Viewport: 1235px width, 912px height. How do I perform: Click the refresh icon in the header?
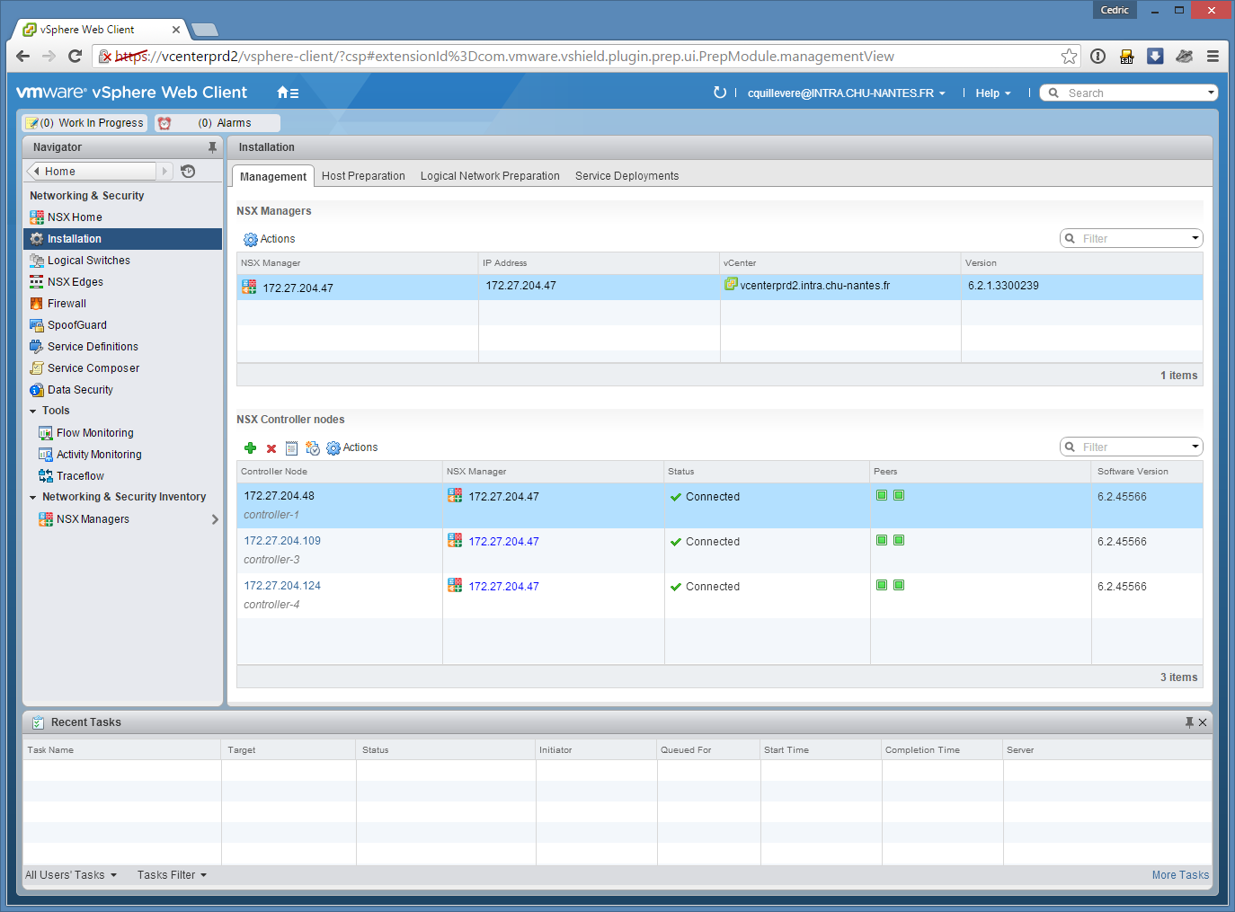(719, 93)
